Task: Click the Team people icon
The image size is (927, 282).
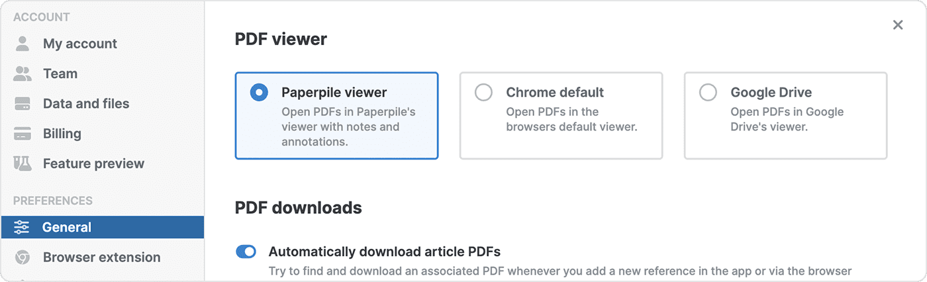Action: [x=23, y=73]
